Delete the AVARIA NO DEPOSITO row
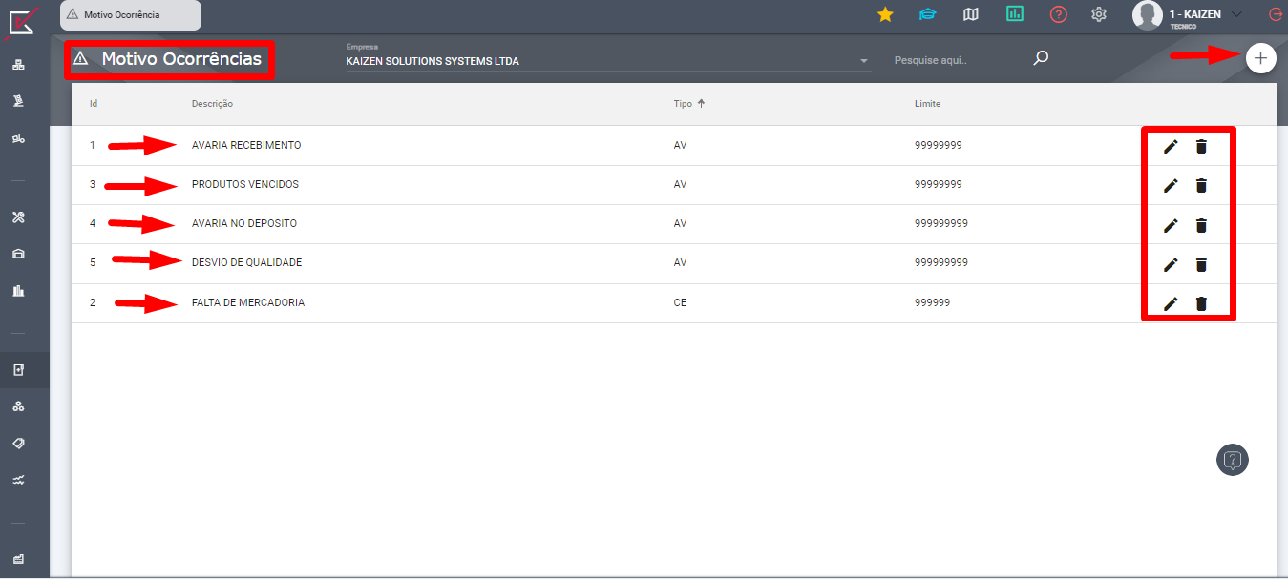 [x=1201, y=225]
